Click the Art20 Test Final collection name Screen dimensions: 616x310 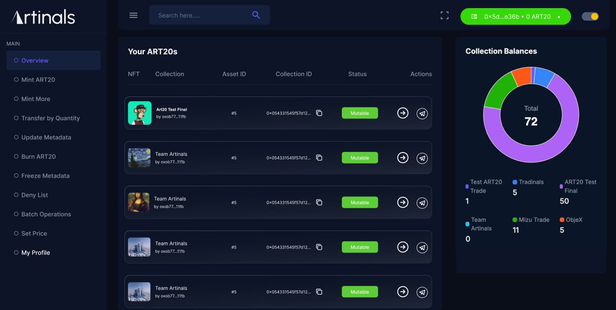(172, 110)
